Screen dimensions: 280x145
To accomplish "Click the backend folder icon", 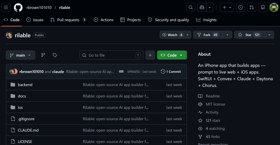I will (13, 84).
